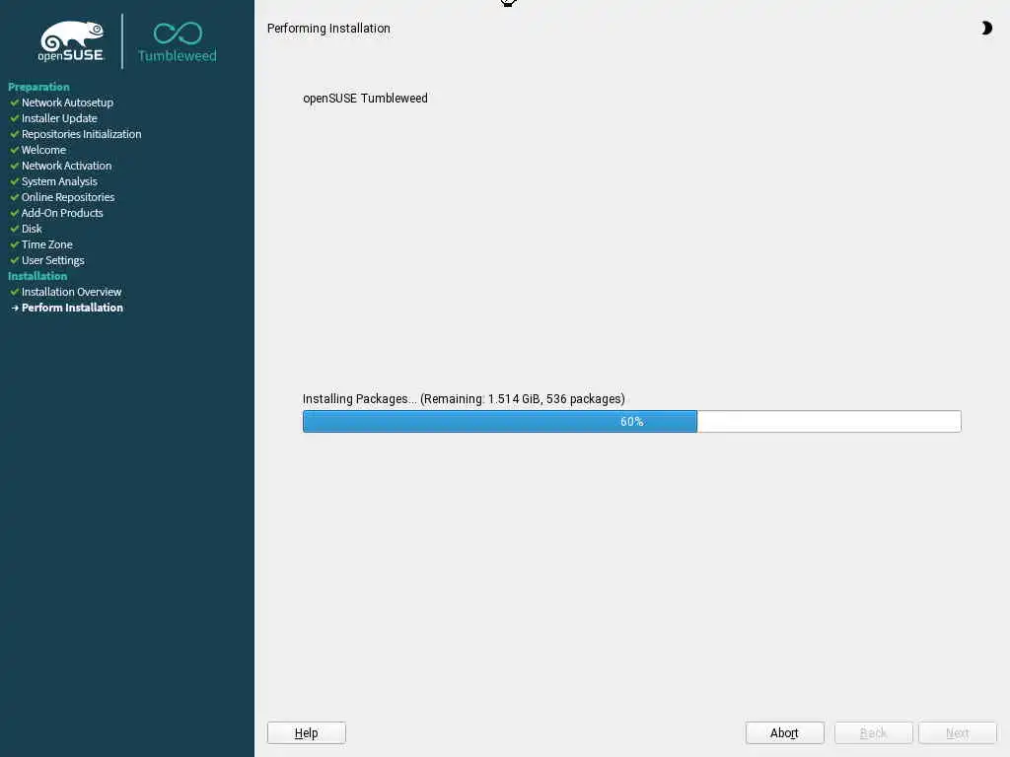The image size is (1010, 757).
Task: Toggle dark mode with the moon icon
Action: pyautogui.click(x=986, y=28)
